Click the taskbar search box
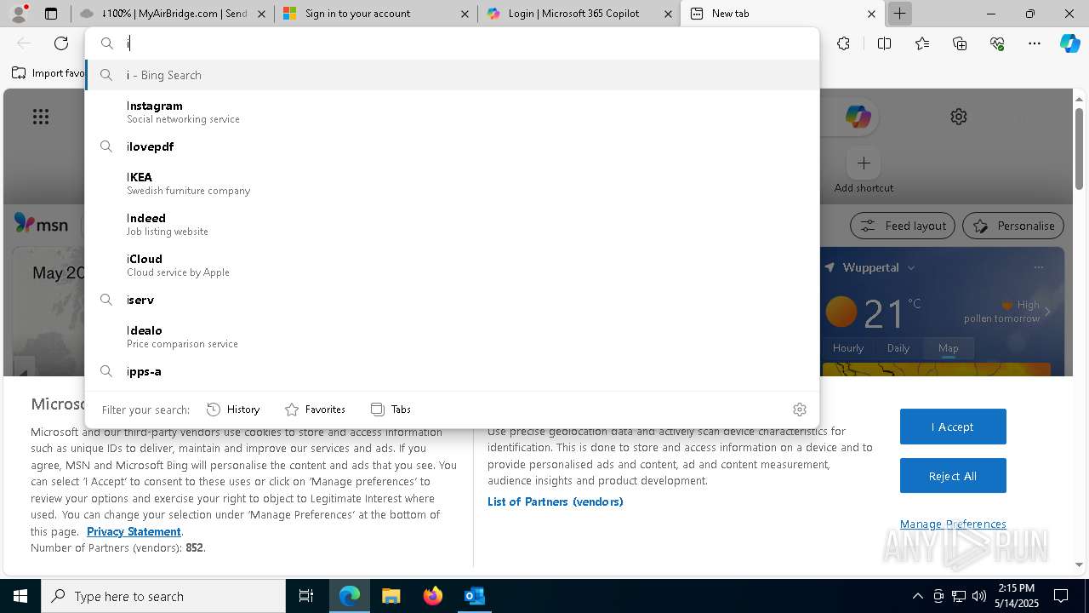 pyautogui.click(x=163, y=596)
